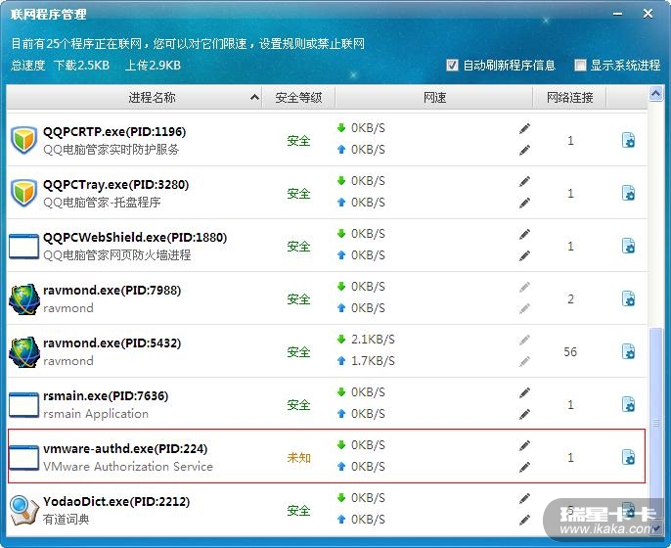Viewport: 671px width, 548px height.
Task: Edit download limit pencil for vmware-authd.exe
Action: tap(524, 445)
